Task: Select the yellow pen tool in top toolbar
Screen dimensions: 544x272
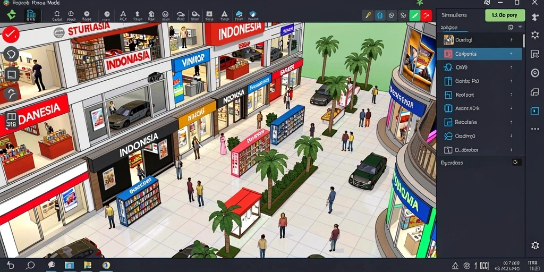Action: pyautogui.click(x=368, y=15)
